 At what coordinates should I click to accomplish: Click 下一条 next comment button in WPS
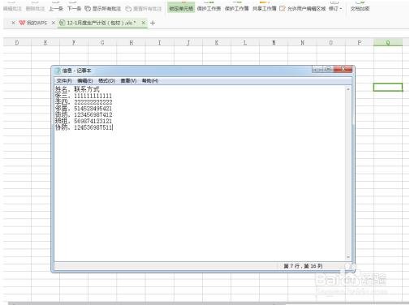[x=74, y=9]
